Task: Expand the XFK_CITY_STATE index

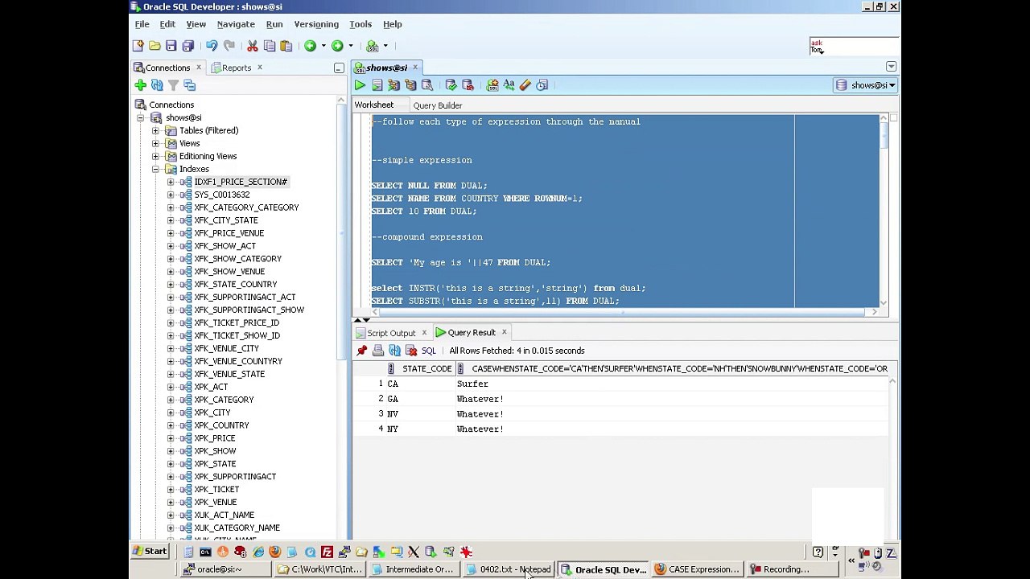Action: [x=171, y=220]
